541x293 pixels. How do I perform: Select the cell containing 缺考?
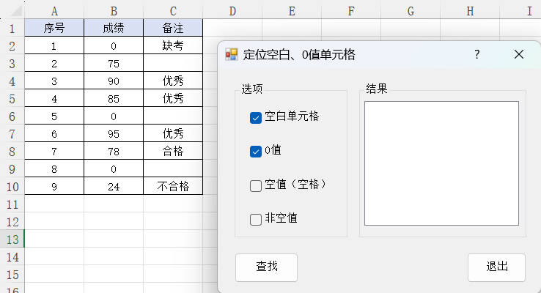(x=173, y=46)
